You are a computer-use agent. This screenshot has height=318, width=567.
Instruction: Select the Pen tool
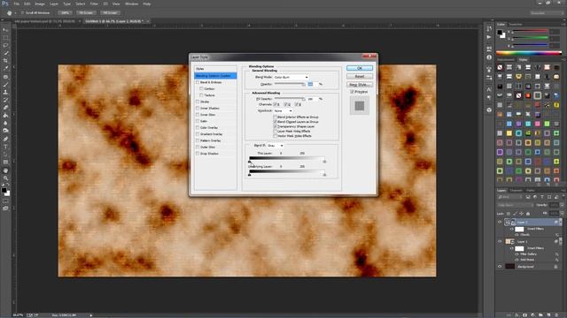pos(5,139)
